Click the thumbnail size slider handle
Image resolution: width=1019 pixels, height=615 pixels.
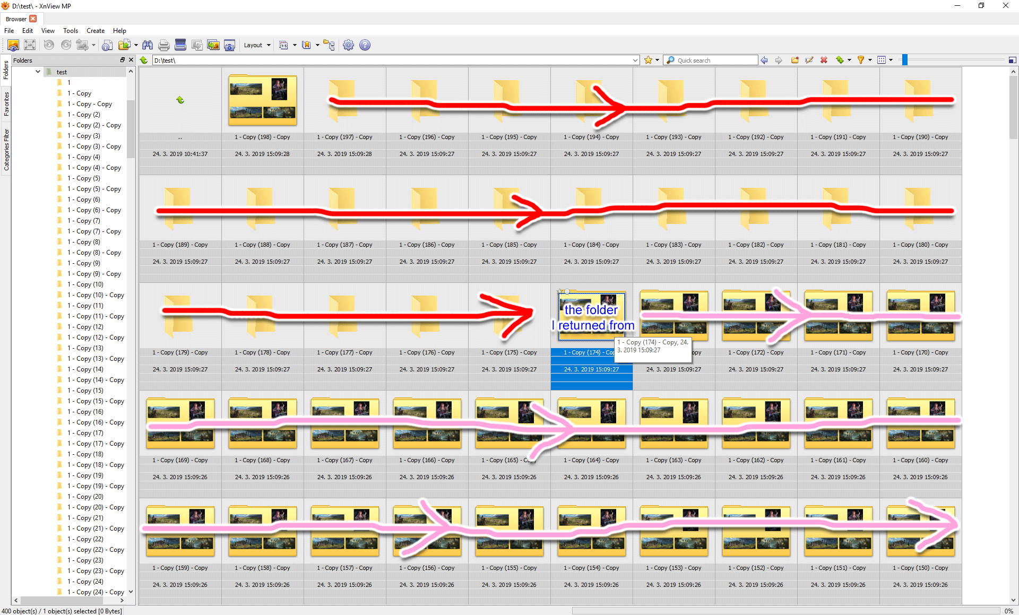(905, 60)
